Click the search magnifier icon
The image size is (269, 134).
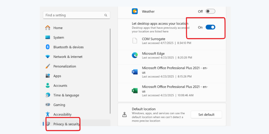[106, 15]
